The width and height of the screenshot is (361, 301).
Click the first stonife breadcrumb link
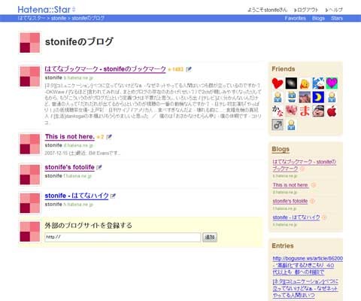pos(59,18)
